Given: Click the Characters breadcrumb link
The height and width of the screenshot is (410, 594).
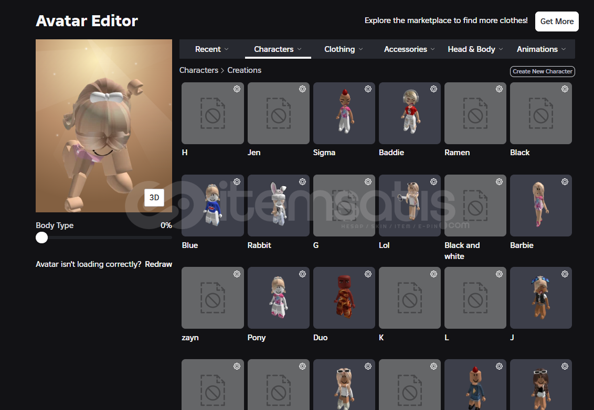Looking at the screenshot, I should point(198,70).
